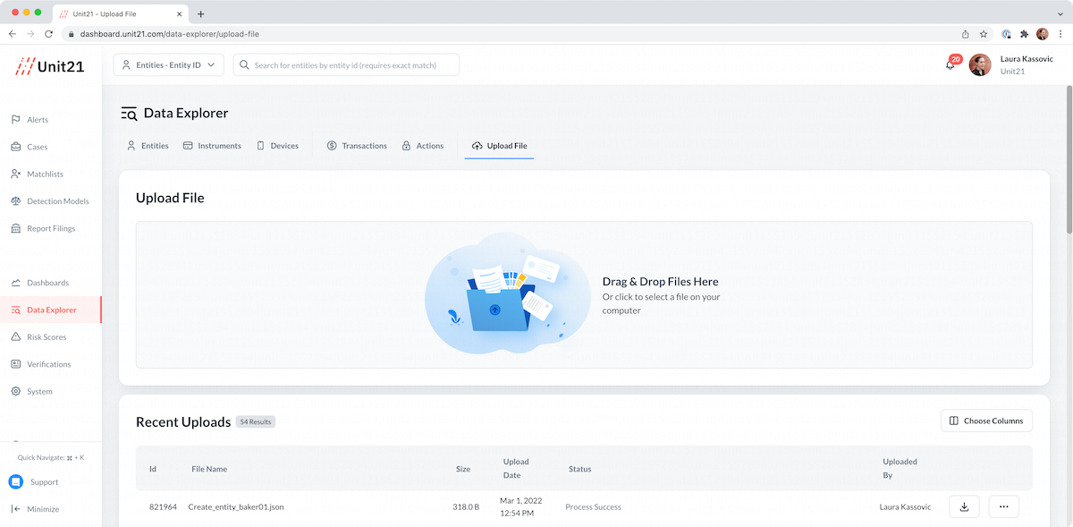Open notifications bell with 20 badge
Image resolution: width=1073 pixels, height=527 pixels.
[951, 64]
